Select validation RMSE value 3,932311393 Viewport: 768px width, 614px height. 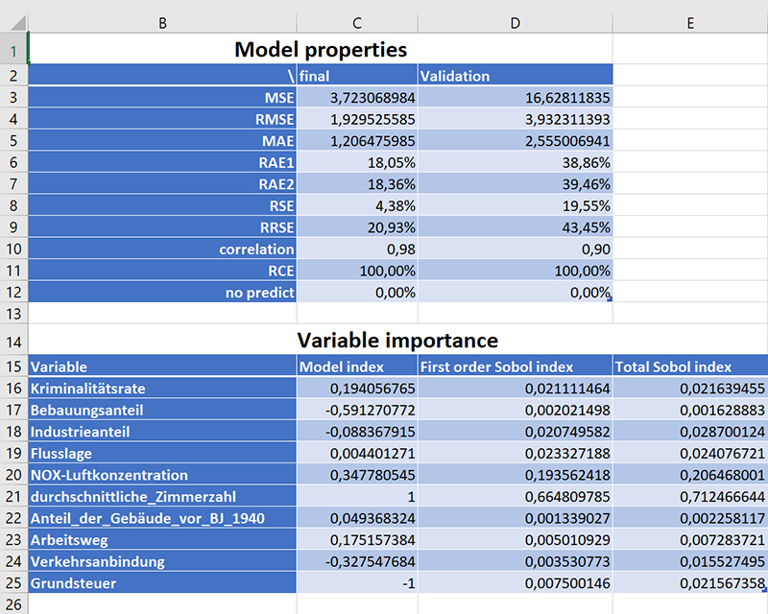516,119
